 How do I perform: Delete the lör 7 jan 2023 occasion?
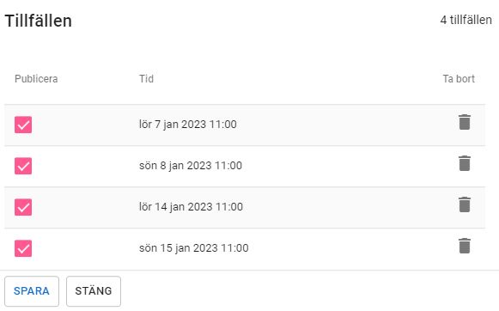tap(465, 122)
